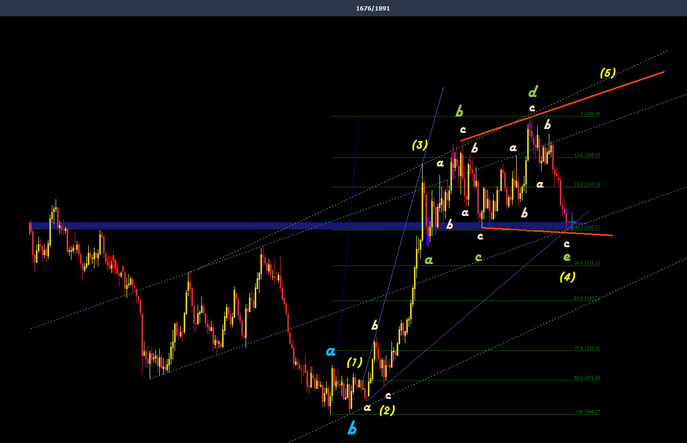Pick the yellow (4) wave label
Image resolution: width=687 pixels, height=443 pixels.
[568, 277]
